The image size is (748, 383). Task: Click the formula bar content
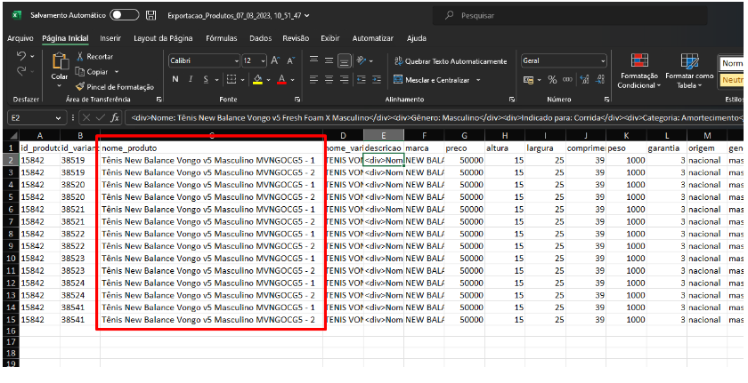[x=435, y=117]
